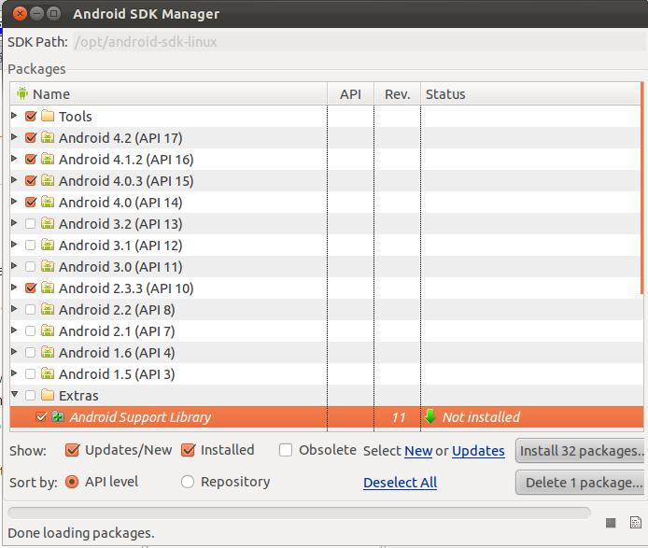The image size is (648, 548).
Task: Click the green download arrow status icon
Action: pyautogui.click(x=430, y=416)
